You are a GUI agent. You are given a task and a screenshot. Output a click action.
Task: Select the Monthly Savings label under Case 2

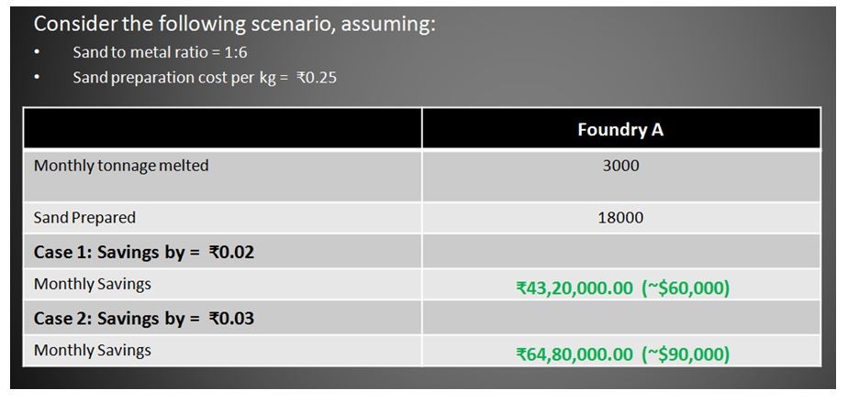pyautogui.click(x=93, y=351)
